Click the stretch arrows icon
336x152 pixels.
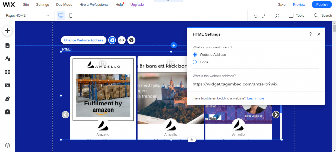coord(122,40)
